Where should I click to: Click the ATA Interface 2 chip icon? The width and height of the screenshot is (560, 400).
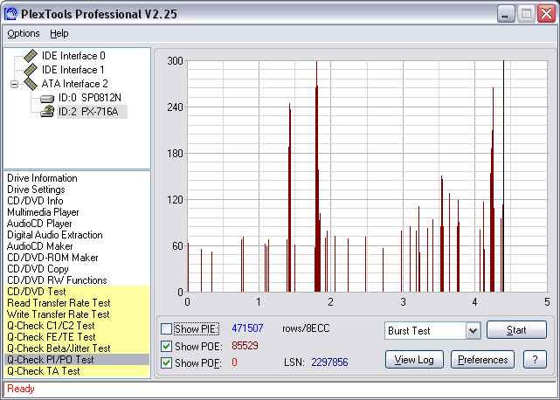pyautogui.click(x=31, y=84)
